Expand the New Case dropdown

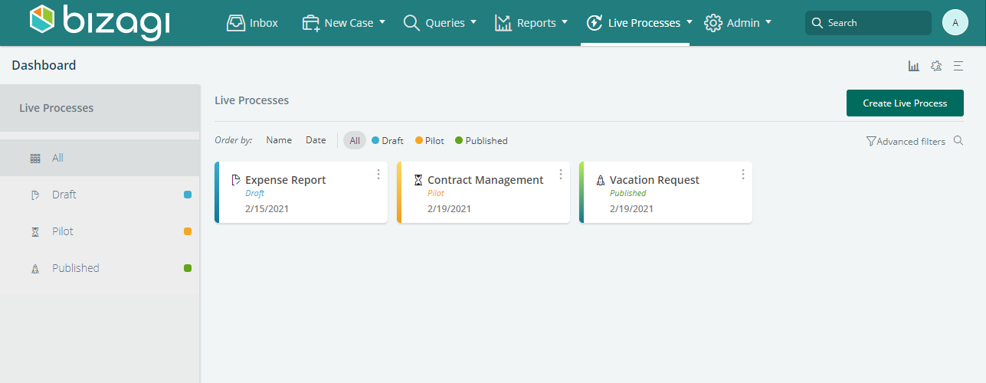(344, 23)
